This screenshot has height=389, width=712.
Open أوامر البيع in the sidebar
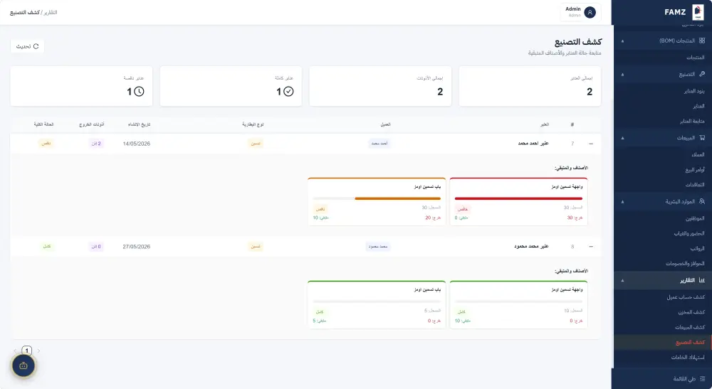tap(695, 169)
